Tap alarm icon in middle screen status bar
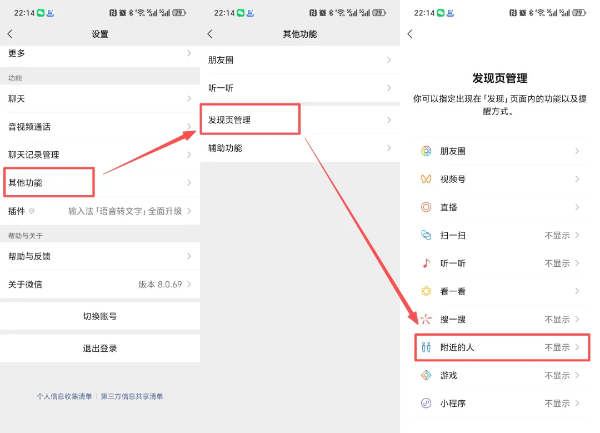The image size is (600, 433). [x=323, y=13]
